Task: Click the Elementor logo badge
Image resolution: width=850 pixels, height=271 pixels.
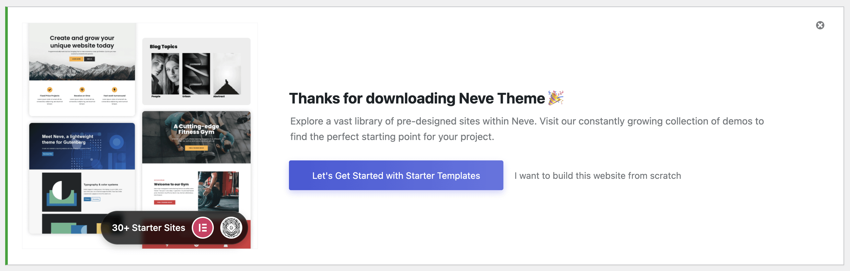Action: pos(202,228)
